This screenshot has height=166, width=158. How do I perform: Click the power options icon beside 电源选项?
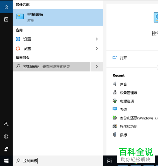click(115, 101)
